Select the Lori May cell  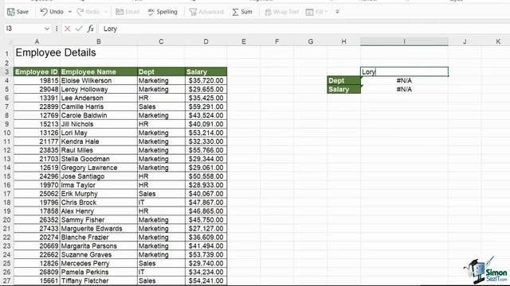[x=99, y=133]
